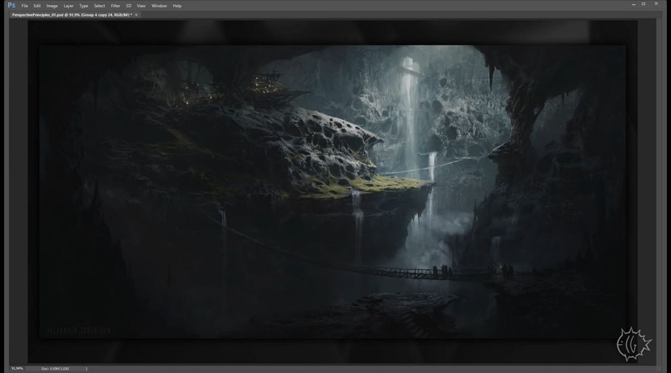The height and width of the screenshot is (373, 671).
Task: Click the Doc size status info
Action: tap(56, 369)
